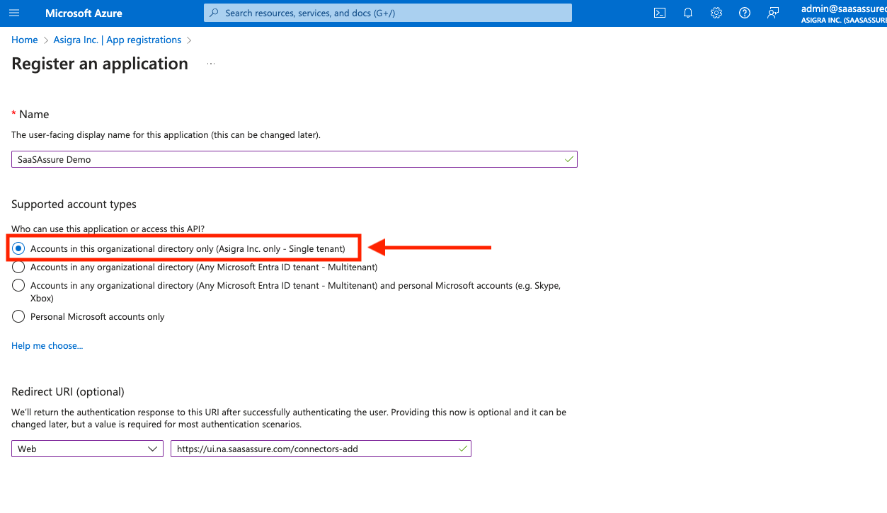Open the notifications bell
This screenshot has width=887, height=513.
click(x=687, y=13)
